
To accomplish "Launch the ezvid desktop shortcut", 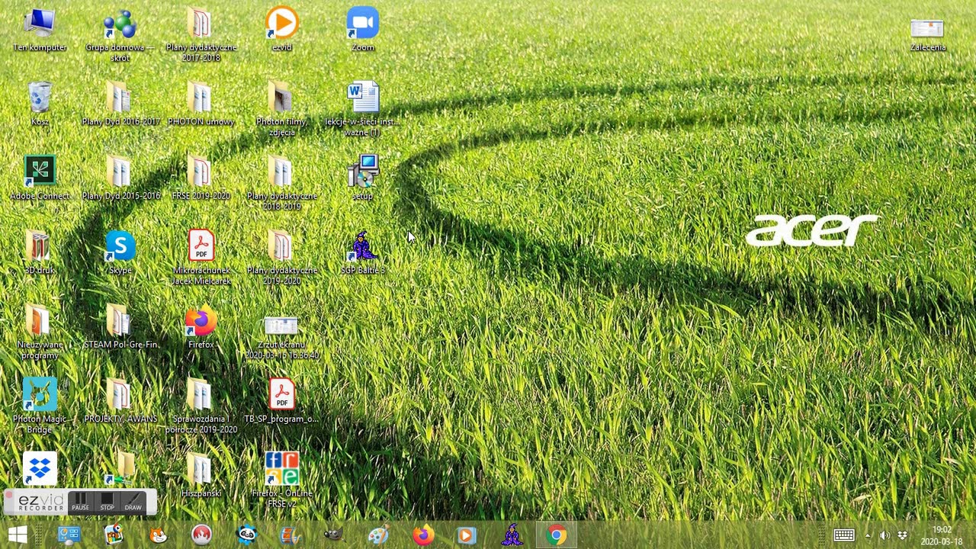I will [281, 30].
